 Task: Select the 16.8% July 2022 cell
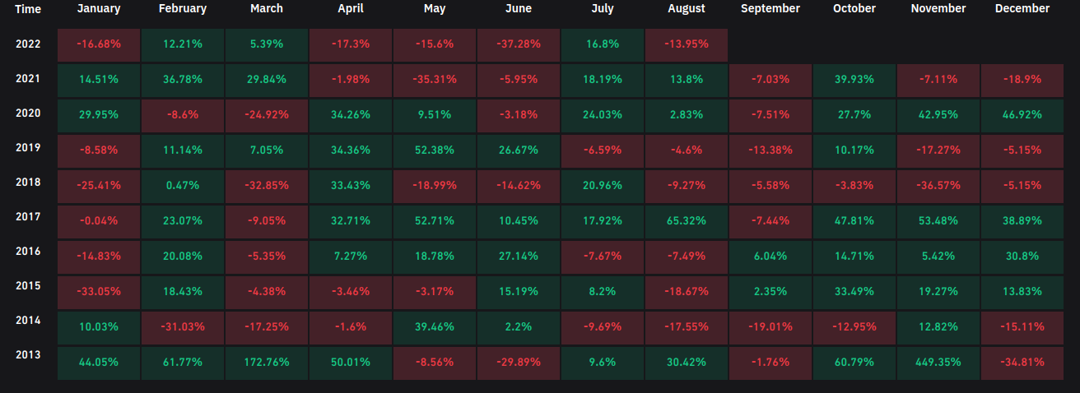tap(602, 44)
